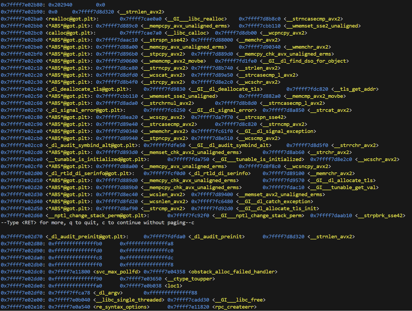The height and width of the screenshot is (311, 412).
Task: Select the __strncasecmp_l_avx2 symbol
Action: (292, 103)
